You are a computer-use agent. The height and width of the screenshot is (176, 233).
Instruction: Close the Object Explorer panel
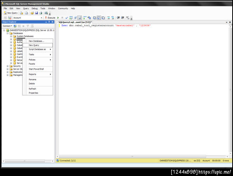coord(52,22)
